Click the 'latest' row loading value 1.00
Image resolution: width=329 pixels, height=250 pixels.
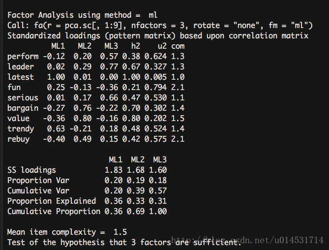[x=56, y=77]
